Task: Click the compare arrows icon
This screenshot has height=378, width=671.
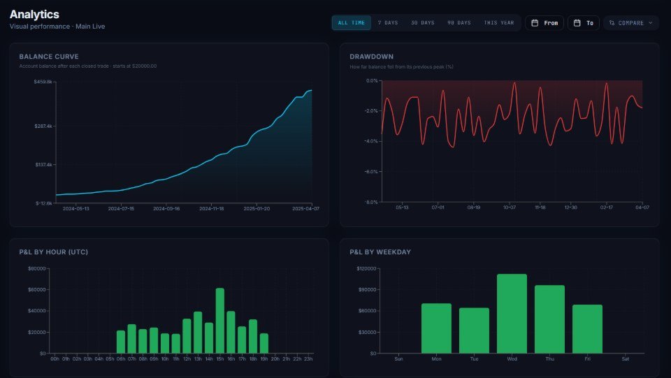Action: click(612, 23)
